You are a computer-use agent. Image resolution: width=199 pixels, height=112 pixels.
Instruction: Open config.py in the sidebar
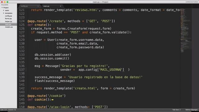click(x=8, y=16)
